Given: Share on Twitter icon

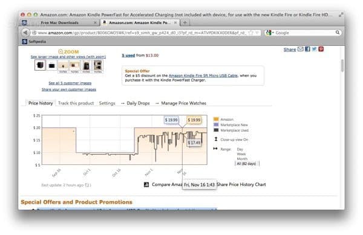Looking at the screenshot, I should [314, 49].
